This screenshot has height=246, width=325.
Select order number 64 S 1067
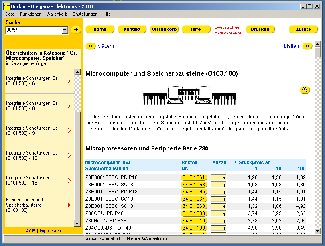click(194, 199)
